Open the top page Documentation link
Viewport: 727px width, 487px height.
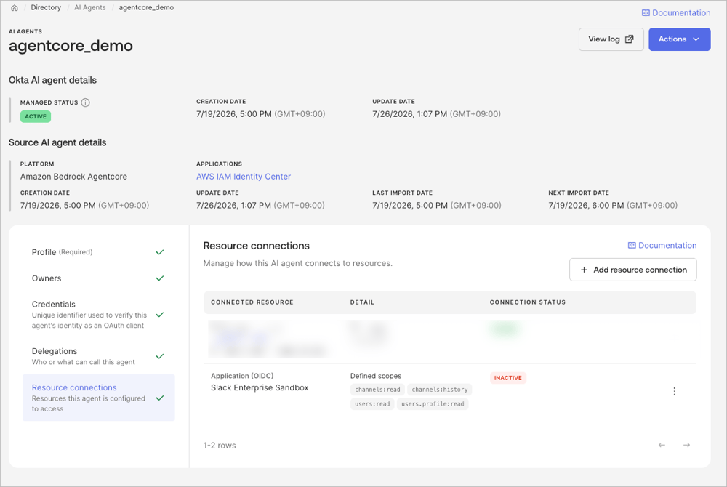point(676,13)
